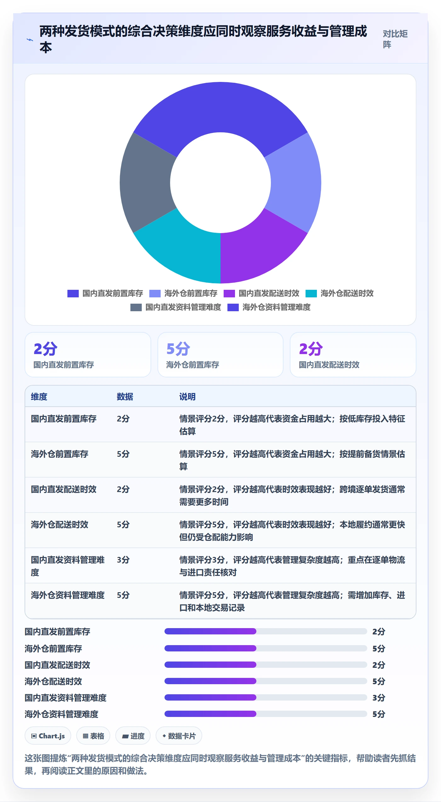Click description about 本地履约通常更快

pyautogui.click(x=292, y=530)
